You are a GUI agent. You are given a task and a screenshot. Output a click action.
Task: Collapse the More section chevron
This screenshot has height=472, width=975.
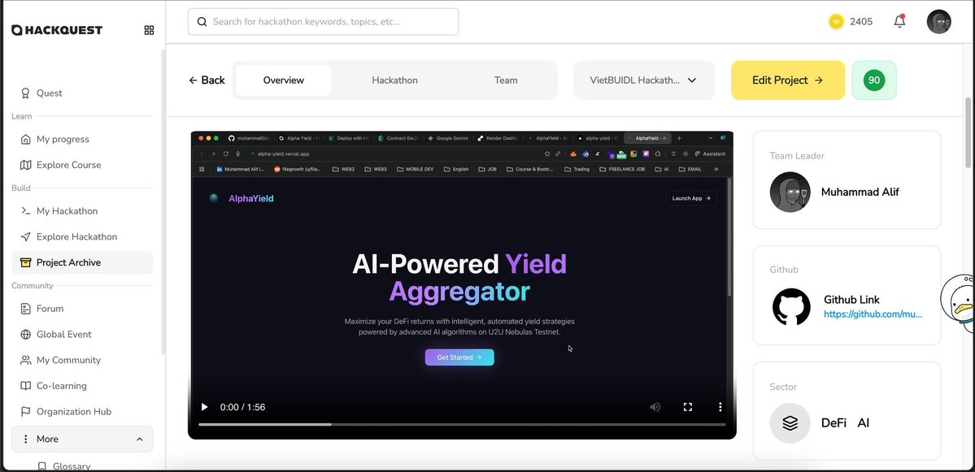(139, 439)
